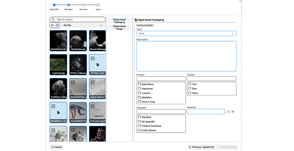Remove keyword with minus button

pos(228,112)
